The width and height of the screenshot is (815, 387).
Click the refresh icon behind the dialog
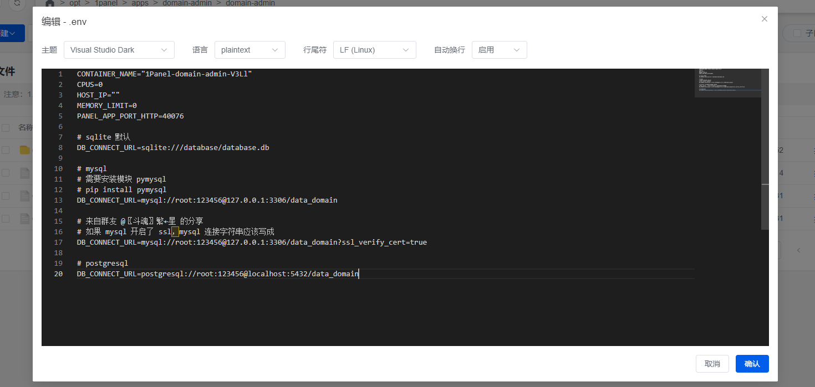18,3
